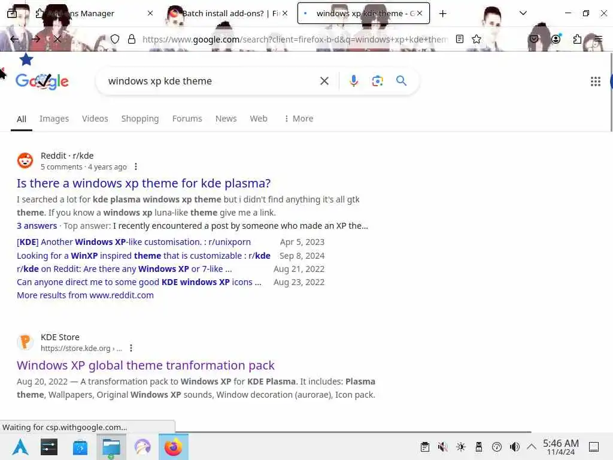Click the show desktop button
The height and width of the screenshot is (460, 613).
point(593,447)
